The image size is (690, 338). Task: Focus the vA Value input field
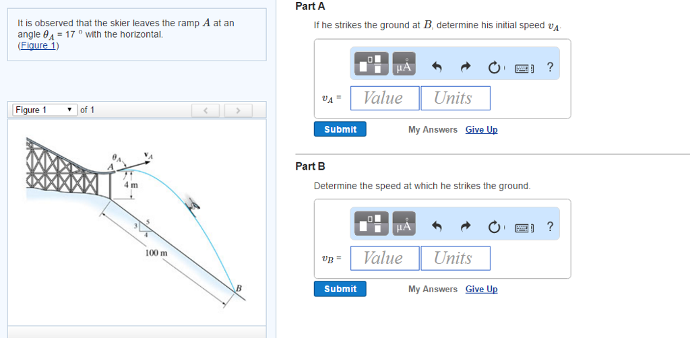tap(385, 98)
